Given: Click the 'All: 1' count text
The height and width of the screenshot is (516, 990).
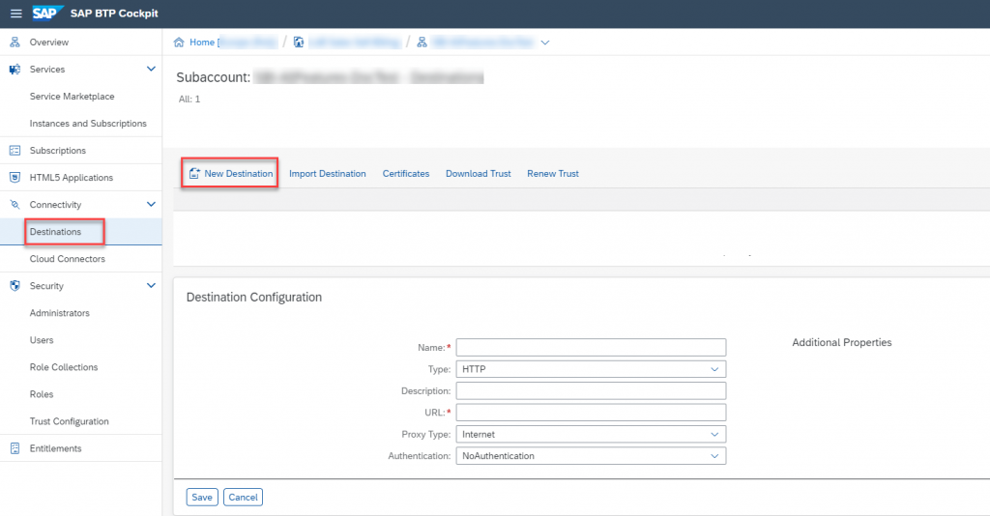Looking at the screenshot, I should pyautogui.click(x=189, y=99).
